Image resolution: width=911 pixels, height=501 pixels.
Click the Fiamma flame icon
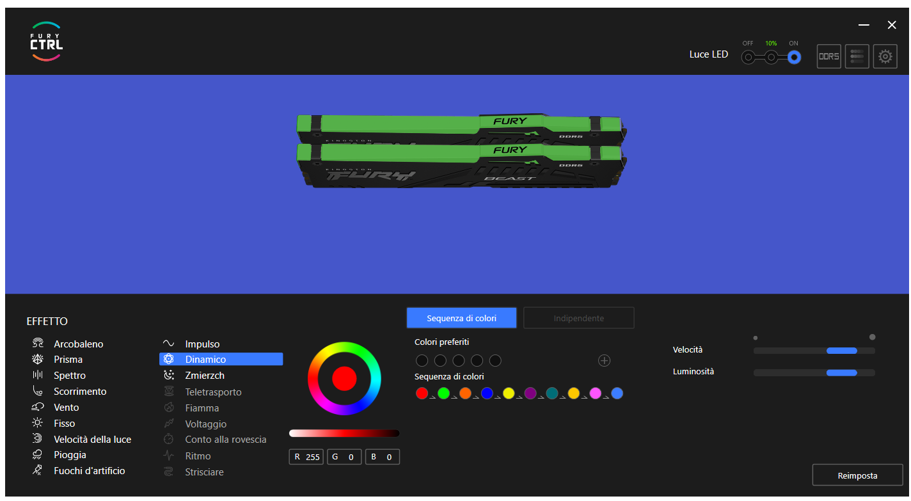coord(169,408)
